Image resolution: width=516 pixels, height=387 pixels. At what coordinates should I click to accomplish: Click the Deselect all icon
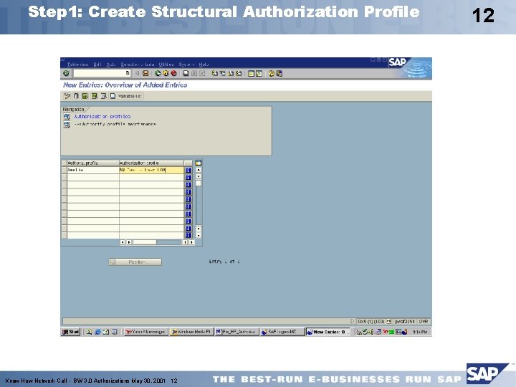pyautogui.click(x=103, y=96)
